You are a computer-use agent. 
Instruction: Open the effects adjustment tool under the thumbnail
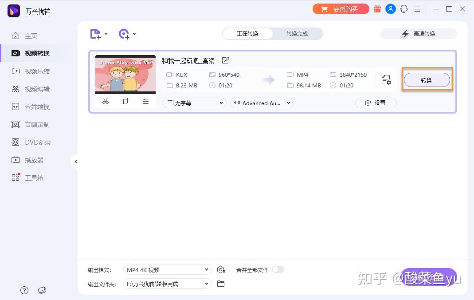pyautogui.click(x=146, y=101)
